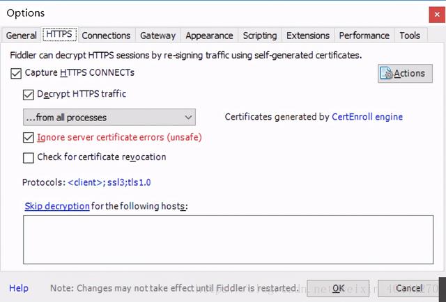Switch to the Appearance tab
The image size is (446, 302).
(209, 35)
